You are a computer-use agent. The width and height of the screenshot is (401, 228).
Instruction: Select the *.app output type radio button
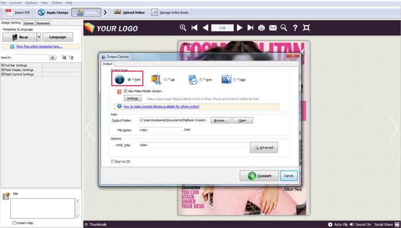(235, 79)
